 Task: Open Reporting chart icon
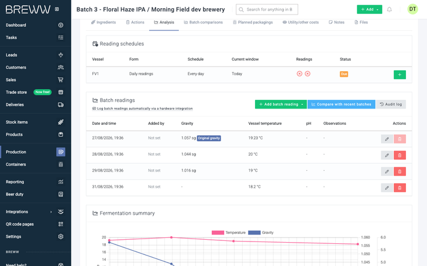61,182
